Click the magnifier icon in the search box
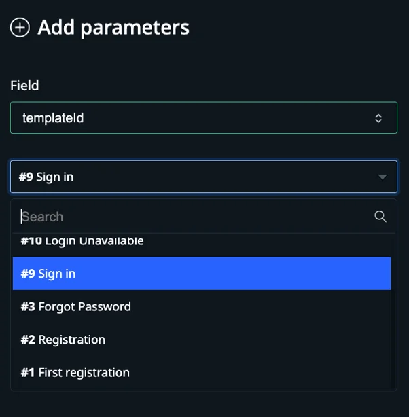 click(380, 217)
